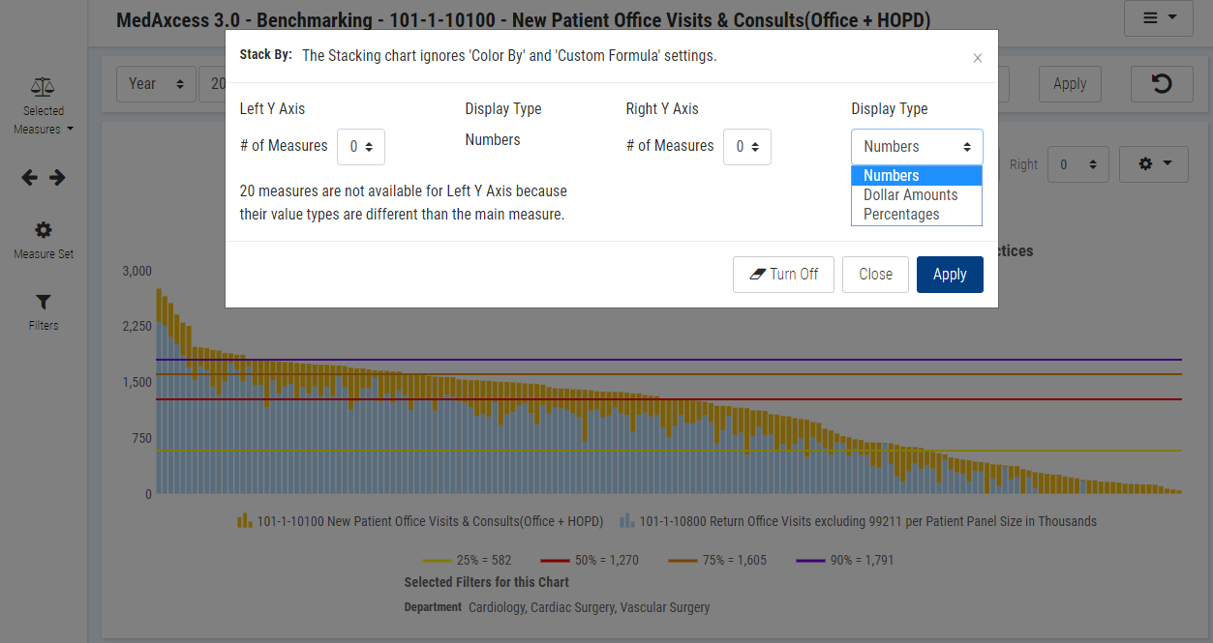Open the Filters funnel icon
The height and width of the screenshot is (643, 1213).
[x=44, y=303]
